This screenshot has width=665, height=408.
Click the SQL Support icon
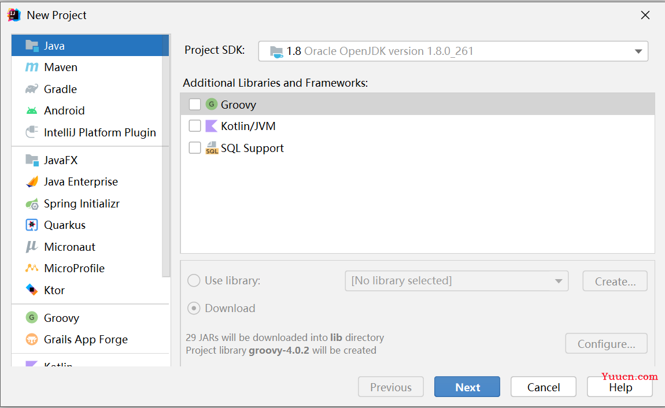[x=212, y=148]
